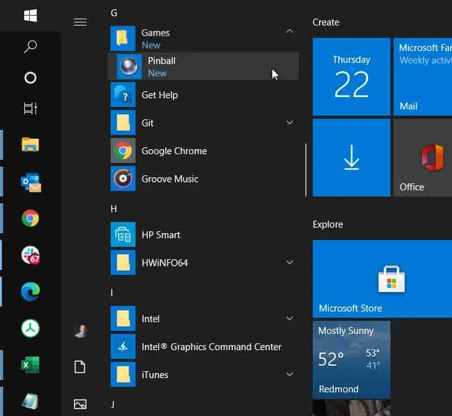Click the Create group heading
Image resolution: width=452 pixels, height=416 pixels.
326,22
